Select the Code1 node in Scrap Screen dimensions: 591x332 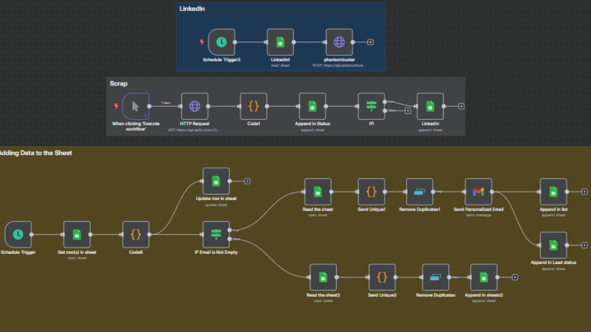(253, 106)
